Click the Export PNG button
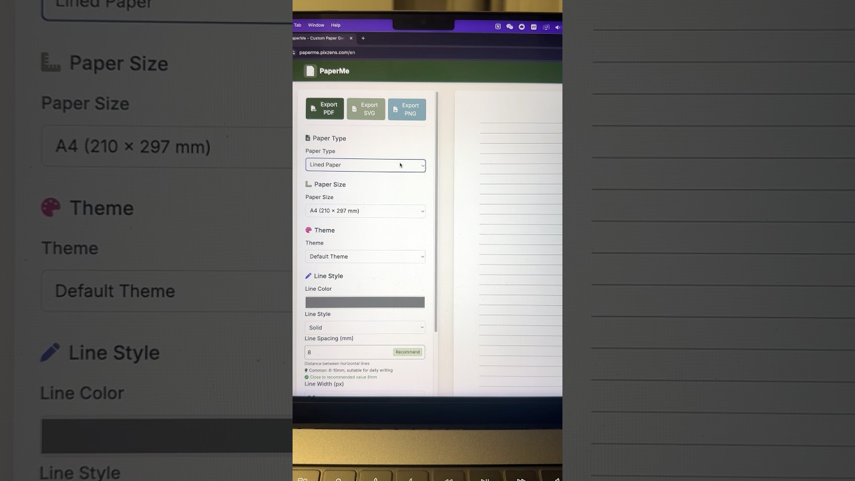 [x=407, y=110]
